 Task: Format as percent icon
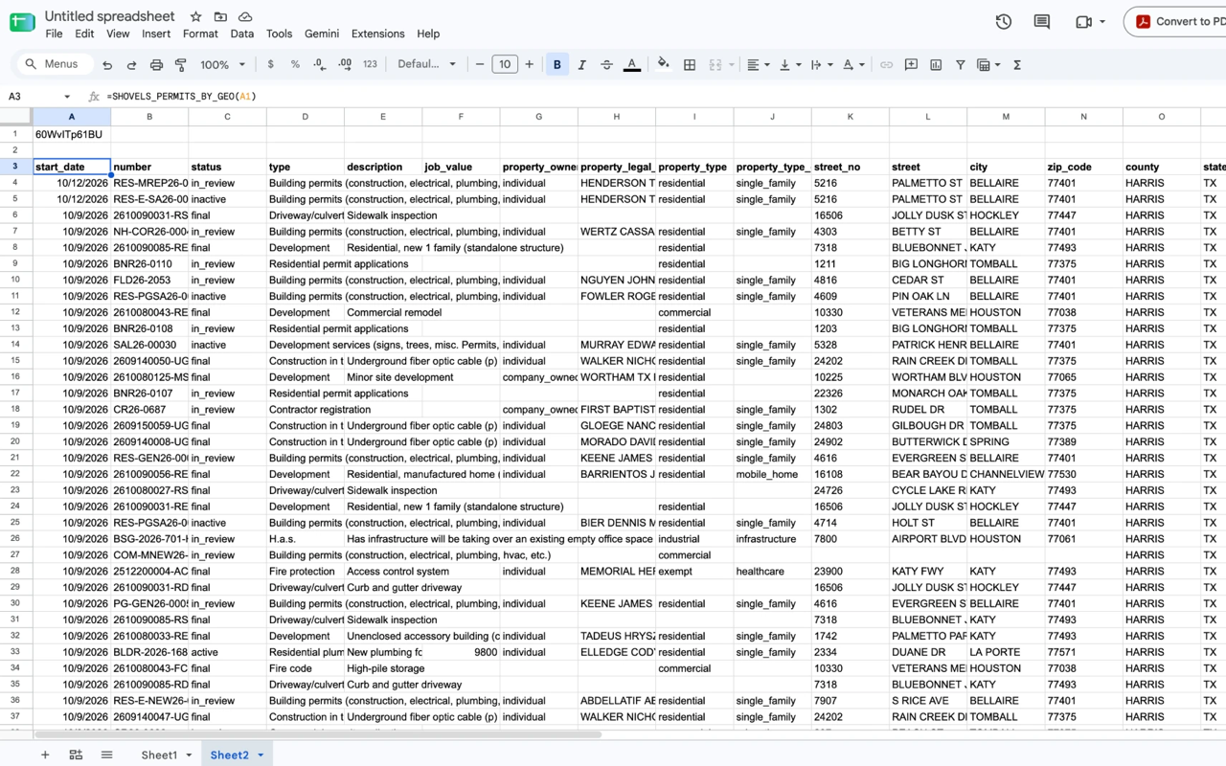295,65
